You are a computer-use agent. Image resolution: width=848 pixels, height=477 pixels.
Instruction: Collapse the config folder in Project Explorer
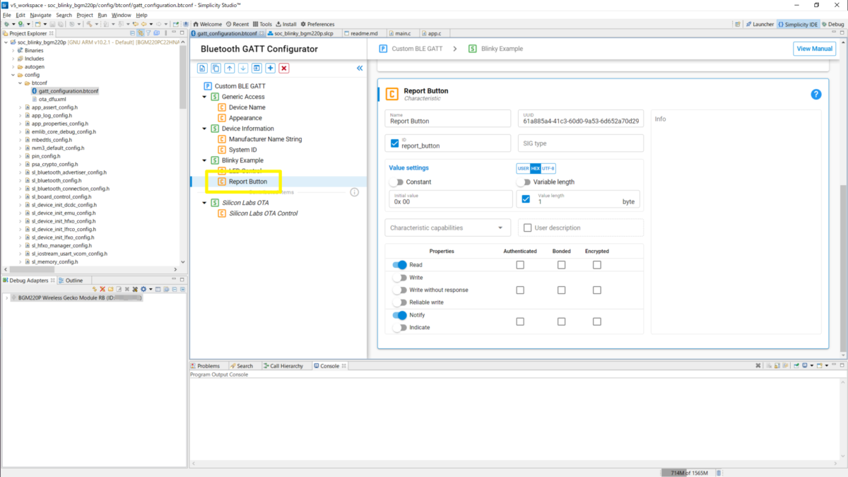click(x=12, y=75)
